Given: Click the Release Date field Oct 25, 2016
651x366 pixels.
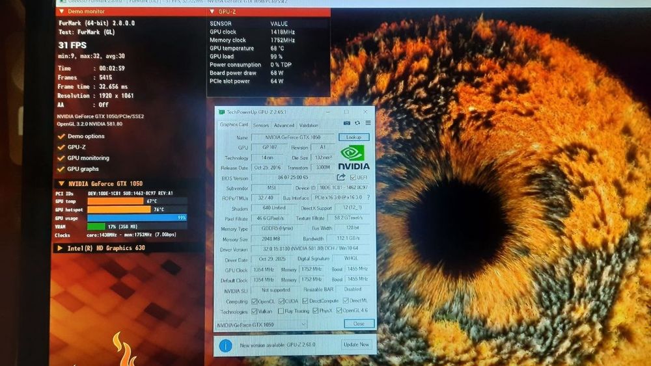Looking at the screenshot, I should click(267, 168).
